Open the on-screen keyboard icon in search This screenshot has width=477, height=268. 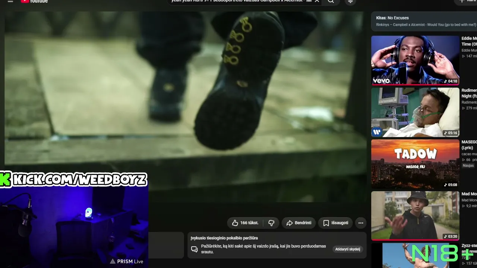(x=309, y=1)
